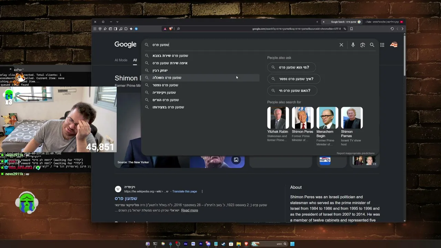Open the 'שמעון פרס' Wikipedia result title
Screen dimensions: 441x248
(126, 198)
